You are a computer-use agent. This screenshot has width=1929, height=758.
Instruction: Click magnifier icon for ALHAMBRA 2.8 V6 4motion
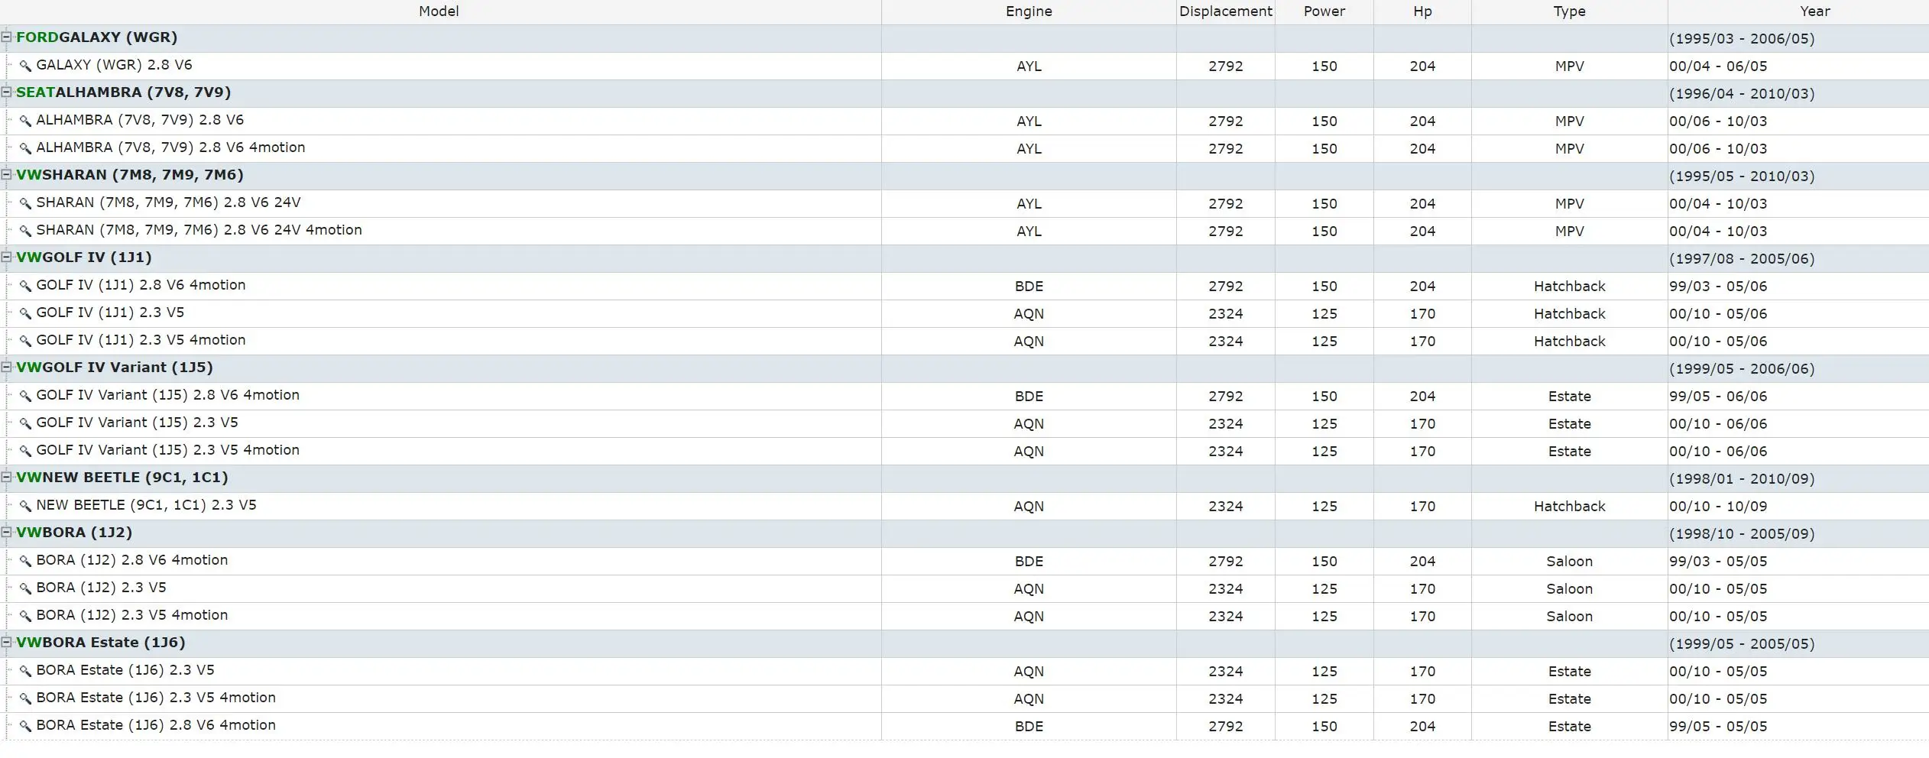click(x=25, y=148)
